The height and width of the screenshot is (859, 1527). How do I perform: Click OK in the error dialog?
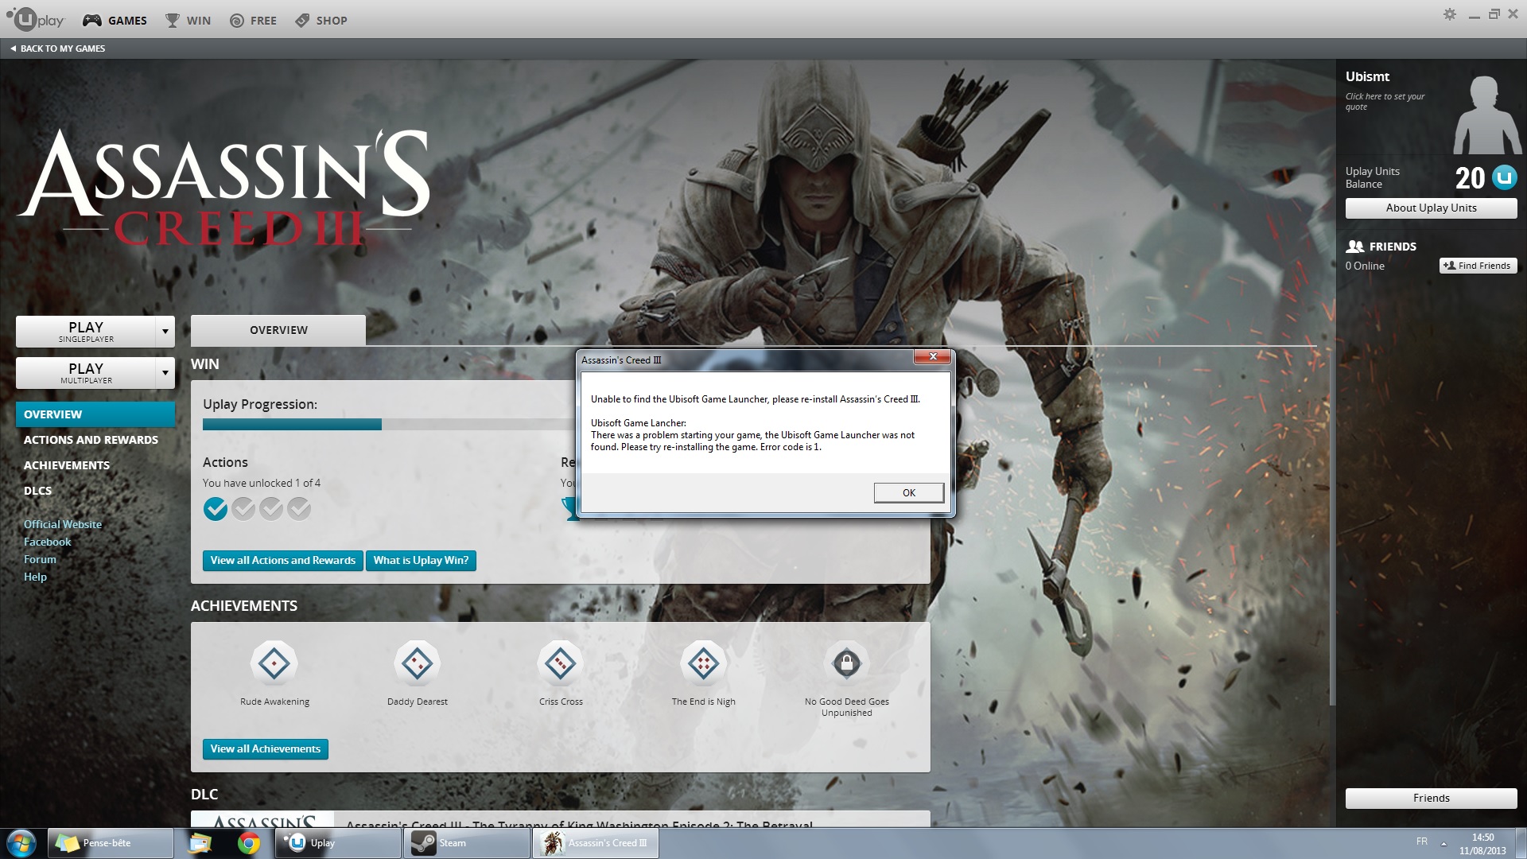[x=909, y=493]
